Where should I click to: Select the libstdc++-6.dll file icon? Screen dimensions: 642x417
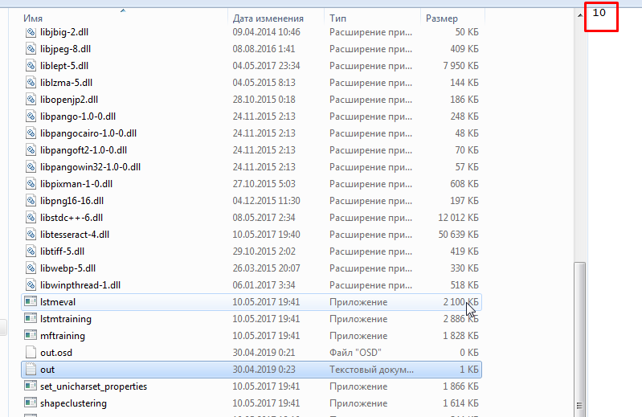click(31, 217)
